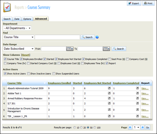Go to next page with right arrow
Screen dimensions: 157x134
tap(143, 127)
